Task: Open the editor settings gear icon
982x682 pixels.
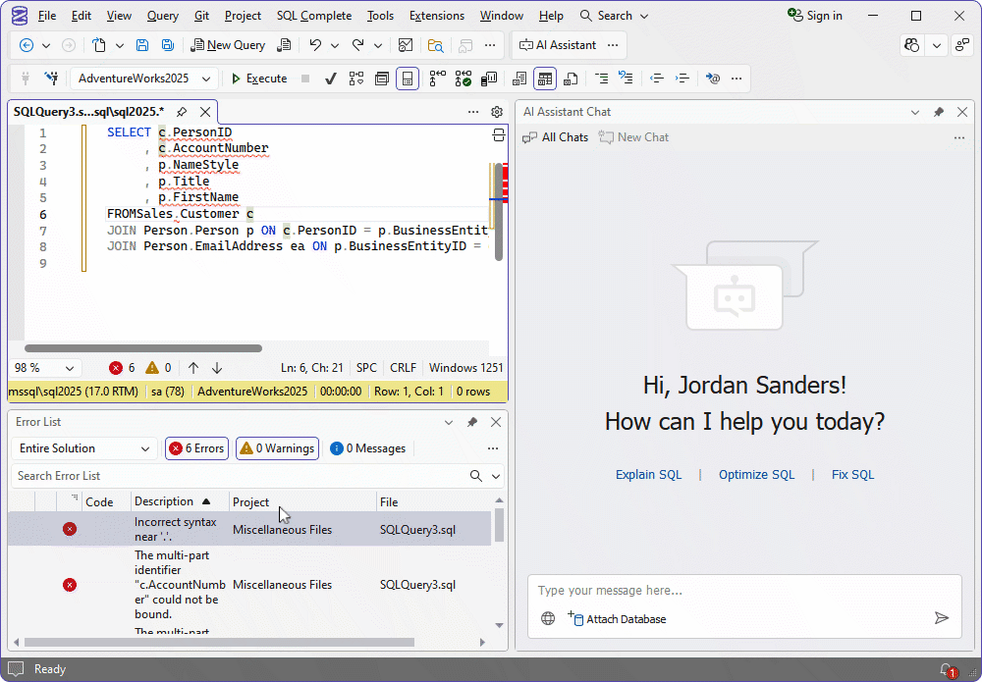Action: click(497, 112)
